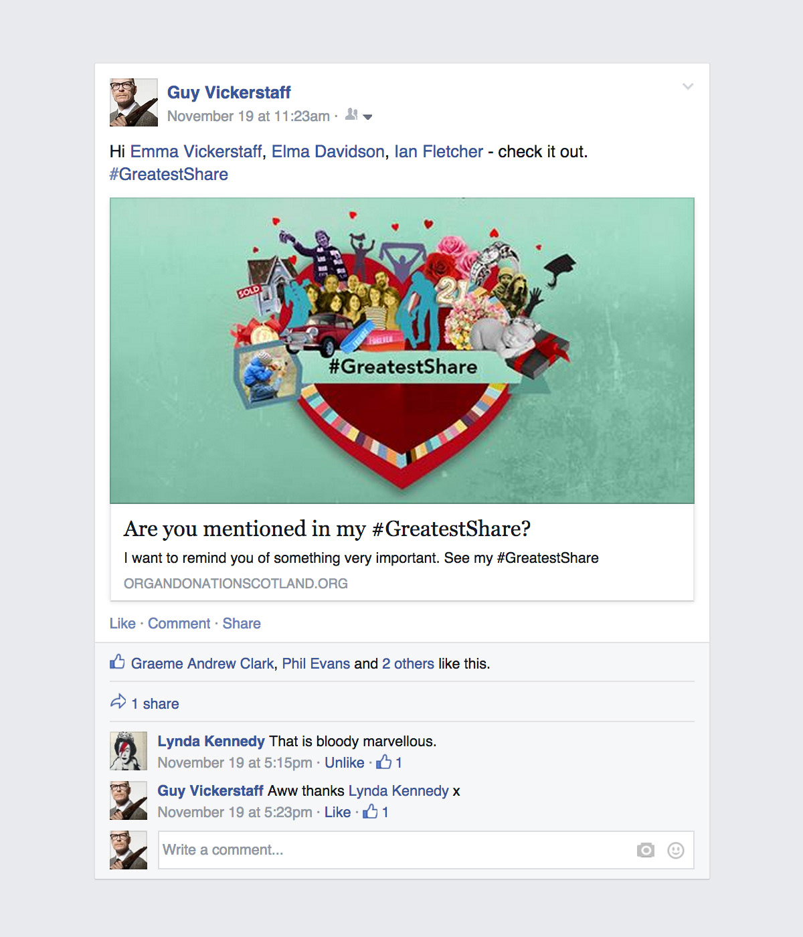This screenshot has height=937, width=803.
Task: Click the share arrow icon beside 1 share
Action: point(118,701)
